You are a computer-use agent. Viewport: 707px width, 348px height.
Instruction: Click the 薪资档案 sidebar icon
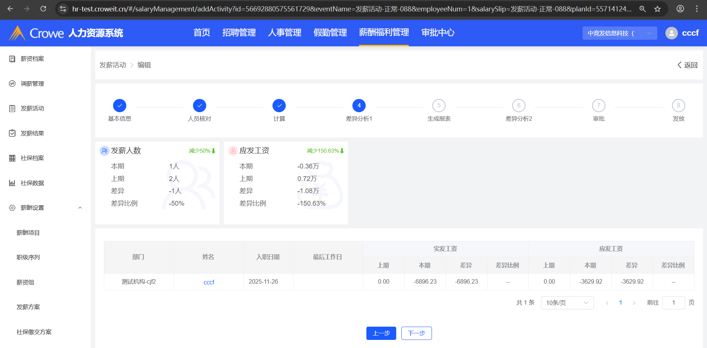(12, 59)
